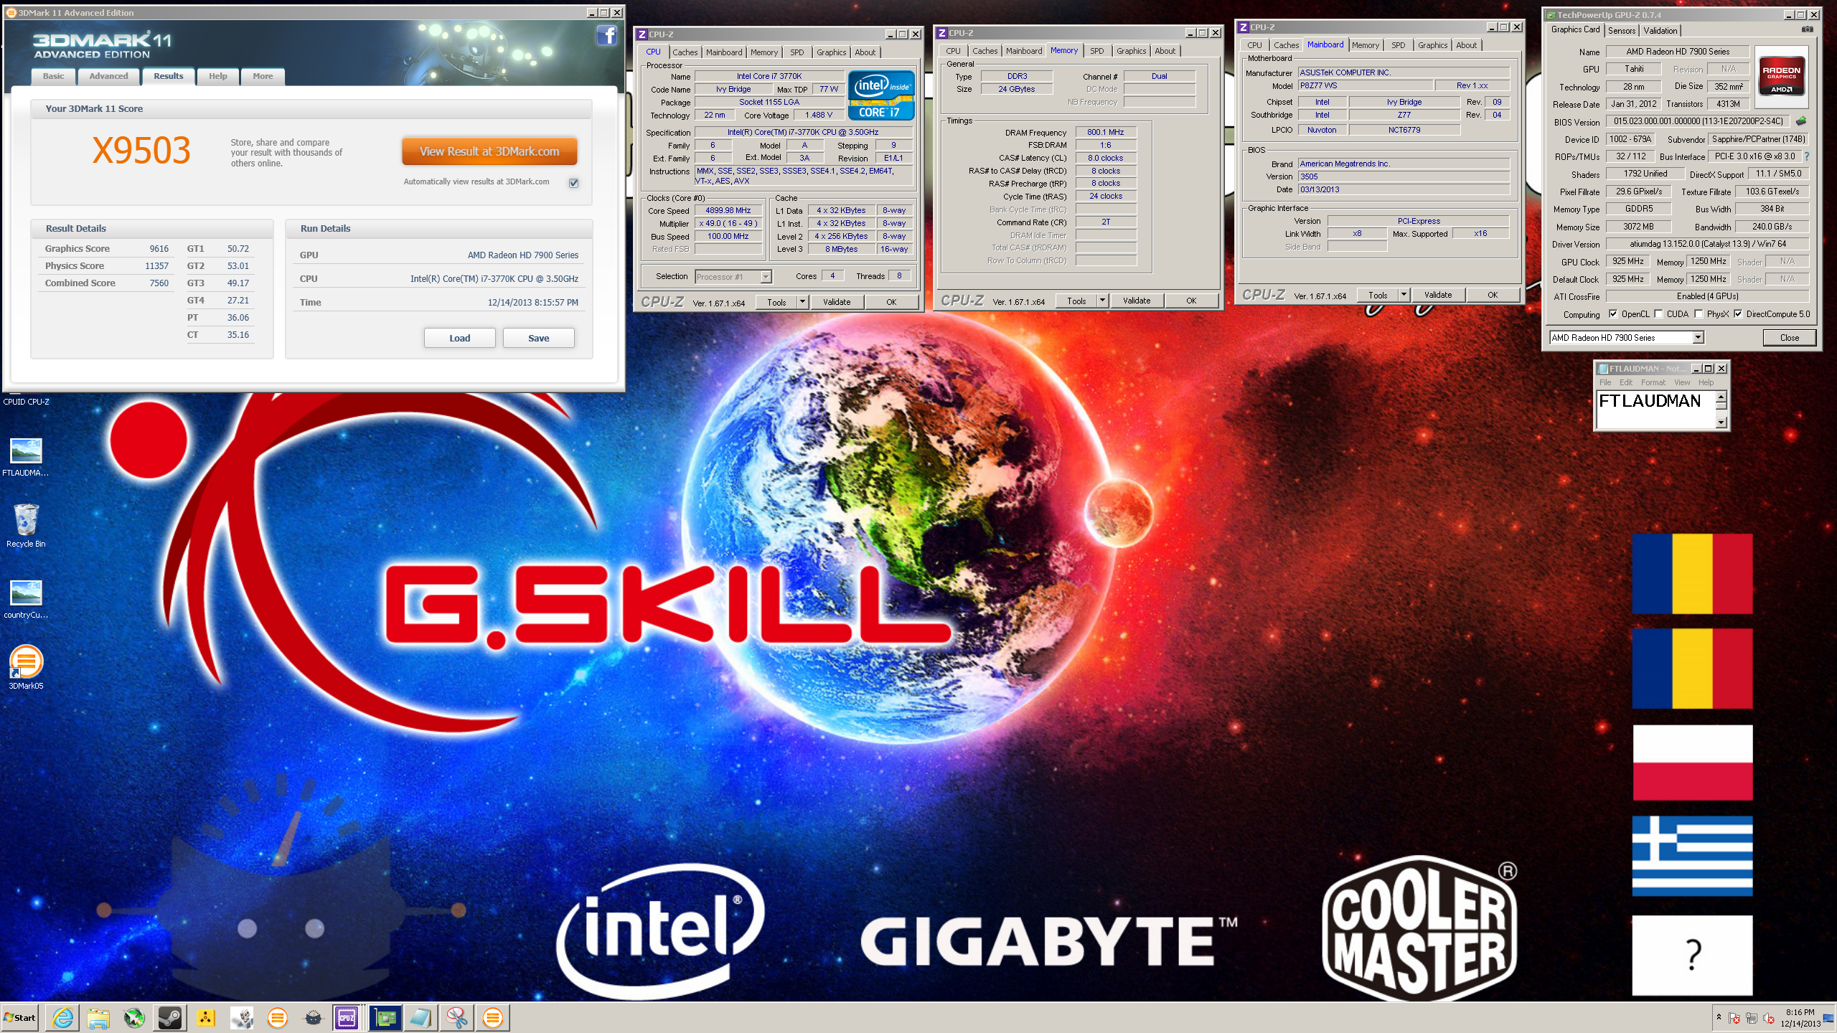Open the SPD tab in CPU-Z Memory window
This screenshot has width=1837, height=1033.
click(x=1096, y=51)
